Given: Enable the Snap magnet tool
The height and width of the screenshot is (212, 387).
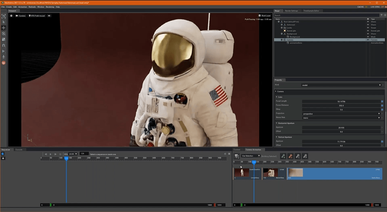Looking at the screenshot, I should 3,45.
